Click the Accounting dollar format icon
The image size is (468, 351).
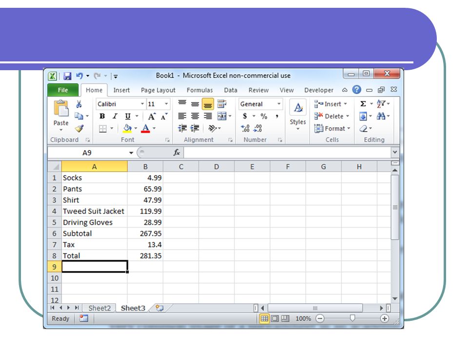click(x=245, y=116)
